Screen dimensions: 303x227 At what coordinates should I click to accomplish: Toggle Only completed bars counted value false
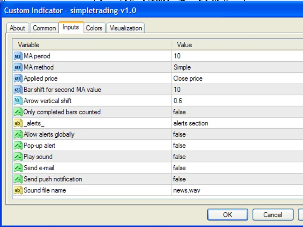point(237,112)
